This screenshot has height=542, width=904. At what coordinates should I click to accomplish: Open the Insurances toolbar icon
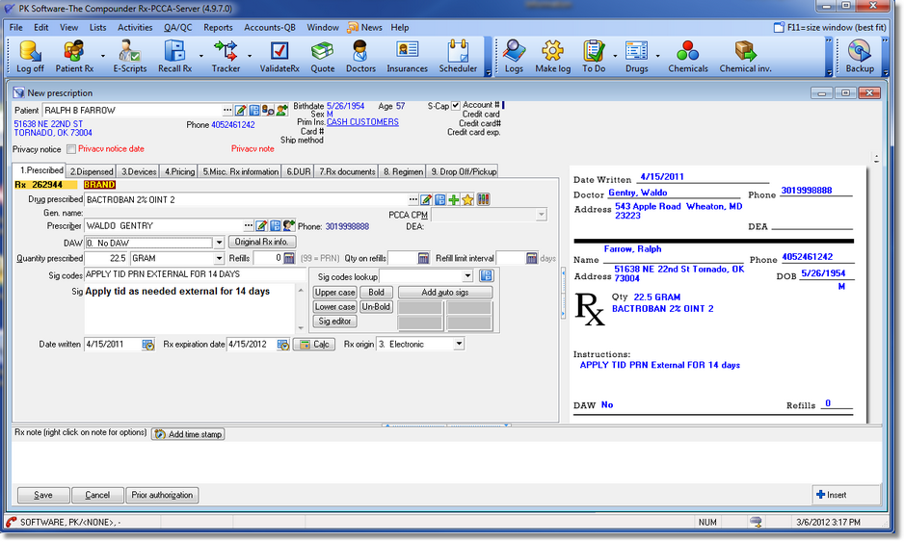[407, 56]
